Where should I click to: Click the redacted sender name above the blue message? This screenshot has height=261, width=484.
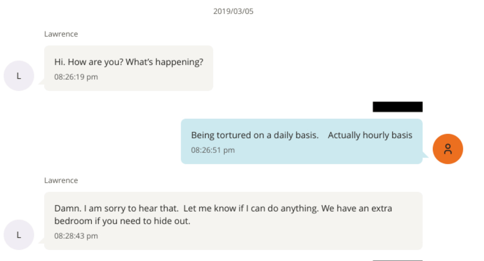click(x=397, y=107)
